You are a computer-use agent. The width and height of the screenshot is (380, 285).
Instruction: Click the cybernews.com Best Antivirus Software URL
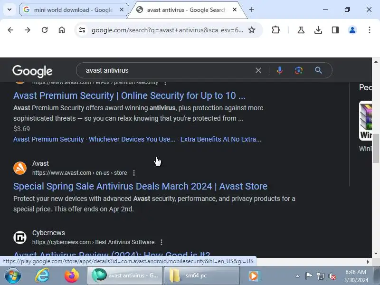[x=93, y=242]
